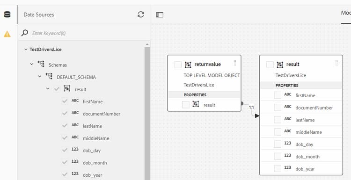The height and width of the screenshot is (180, 351).
Task: Open the Data Sources database icon
Action: 7,15
